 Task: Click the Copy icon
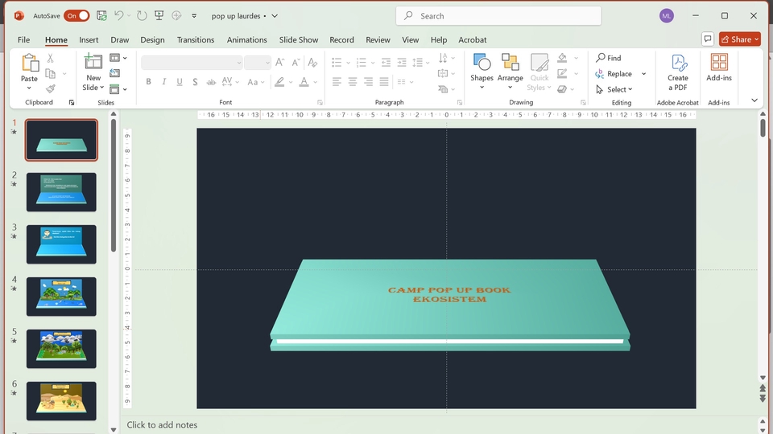point(50,74)
